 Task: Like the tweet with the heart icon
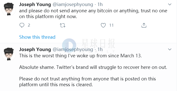[x=103, y=25]
